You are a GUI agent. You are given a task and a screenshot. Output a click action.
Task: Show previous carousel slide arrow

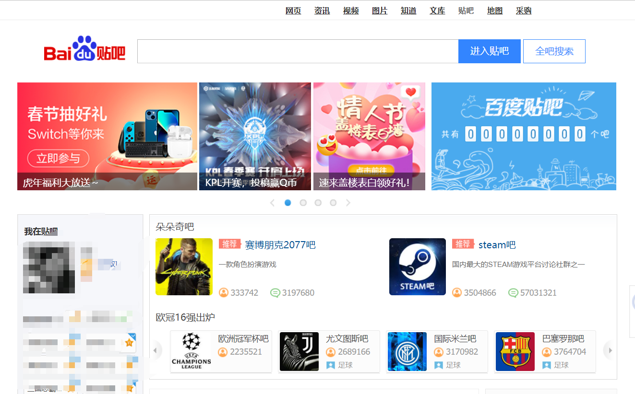point(272,203)
